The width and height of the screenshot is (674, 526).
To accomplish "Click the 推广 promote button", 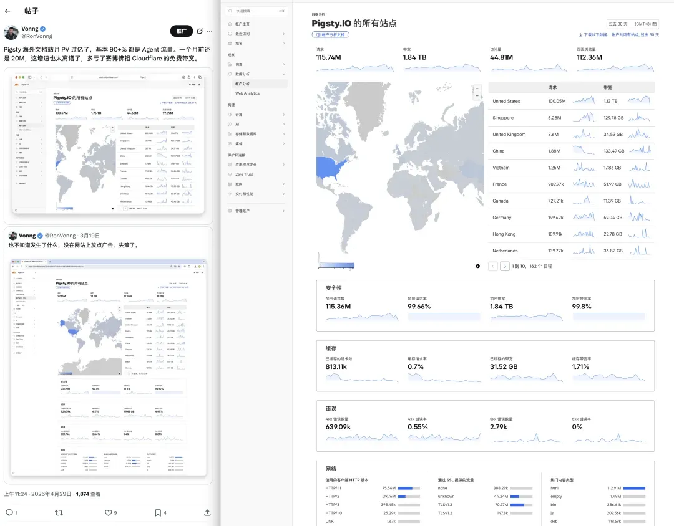I will (182, 31).
